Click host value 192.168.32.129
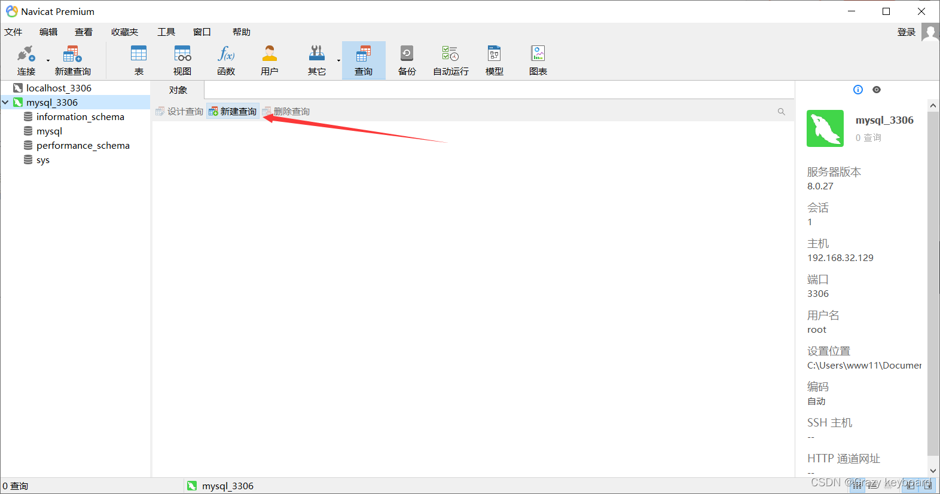Viewport: 940px width, 494px height. 840,258
